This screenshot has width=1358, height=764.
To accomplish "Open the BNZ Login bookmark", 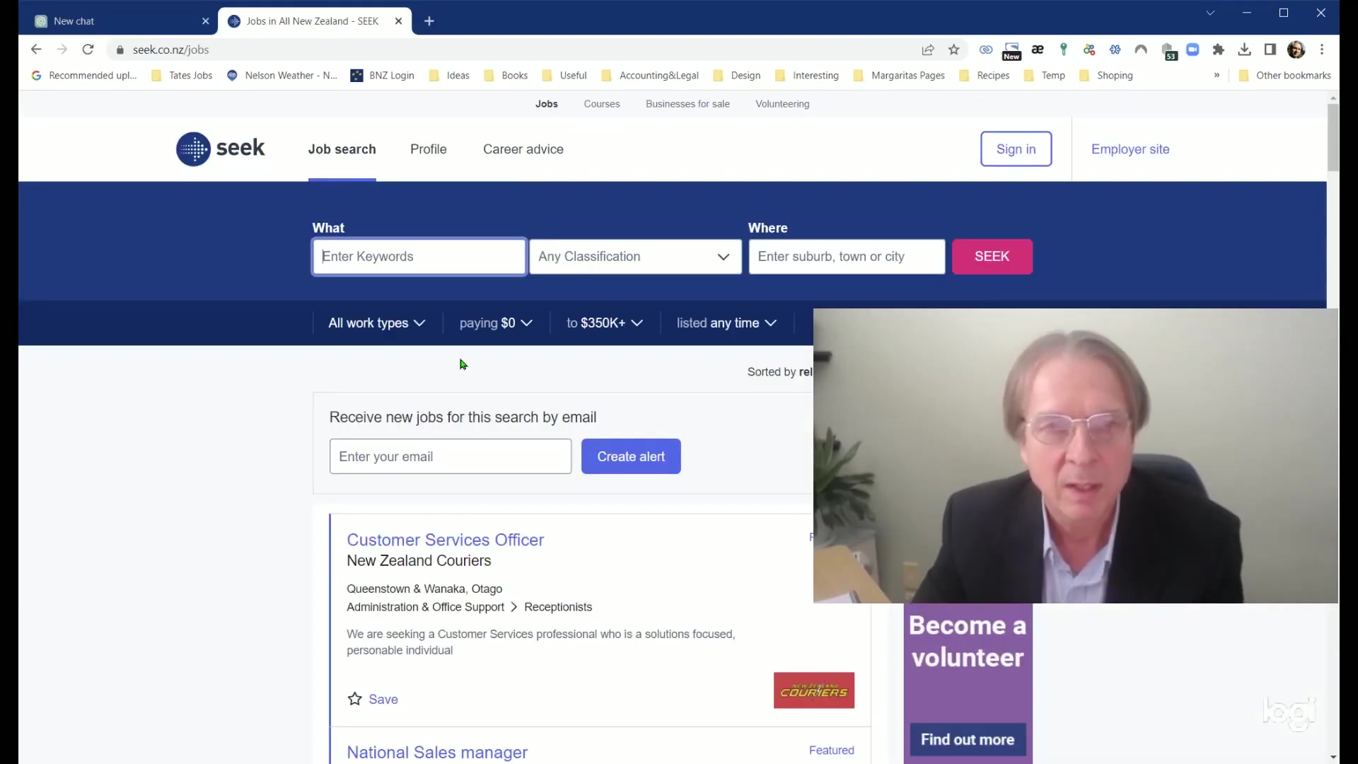I will pos(383,75).
